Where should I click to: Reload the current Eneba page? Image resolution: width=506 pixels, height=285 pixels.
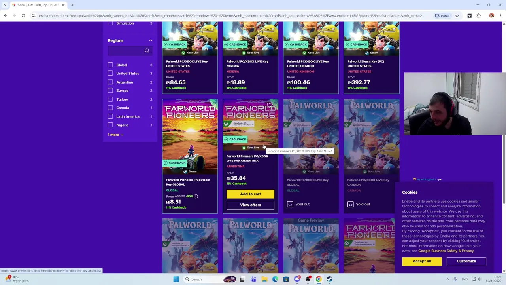(23, 15)
